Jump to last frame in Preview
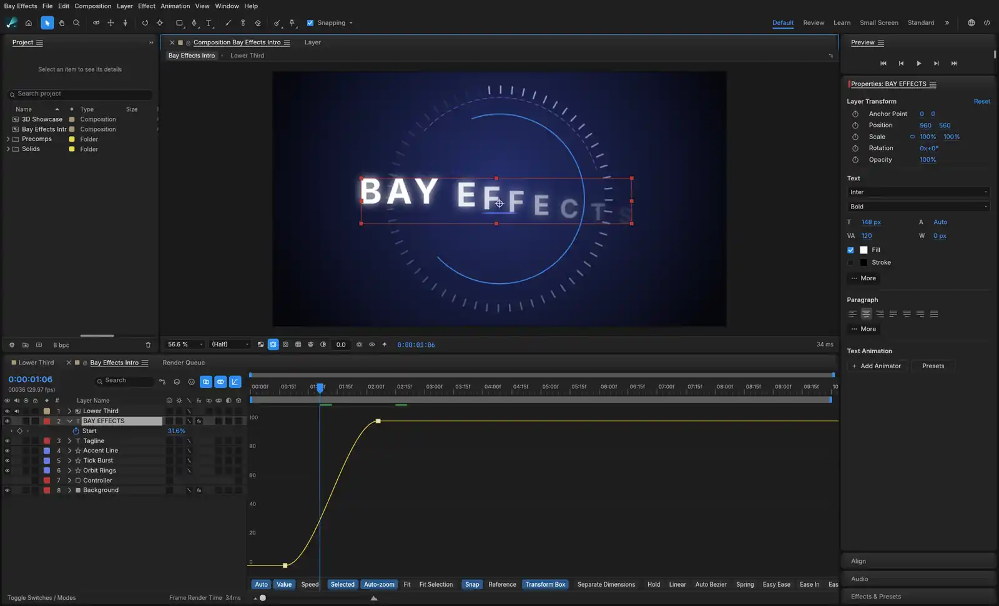999x606 pixels. (954, 63)
